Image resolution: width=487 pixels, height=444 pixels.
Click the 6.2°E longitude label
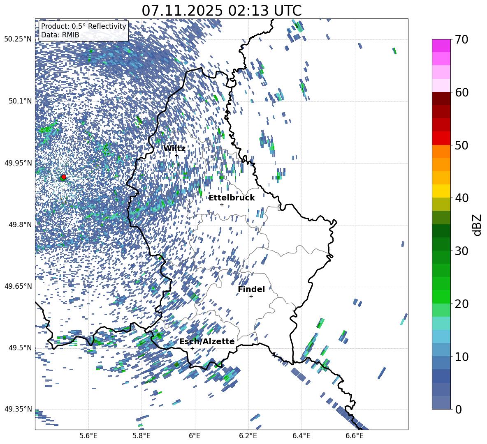(x=248, y=436)
